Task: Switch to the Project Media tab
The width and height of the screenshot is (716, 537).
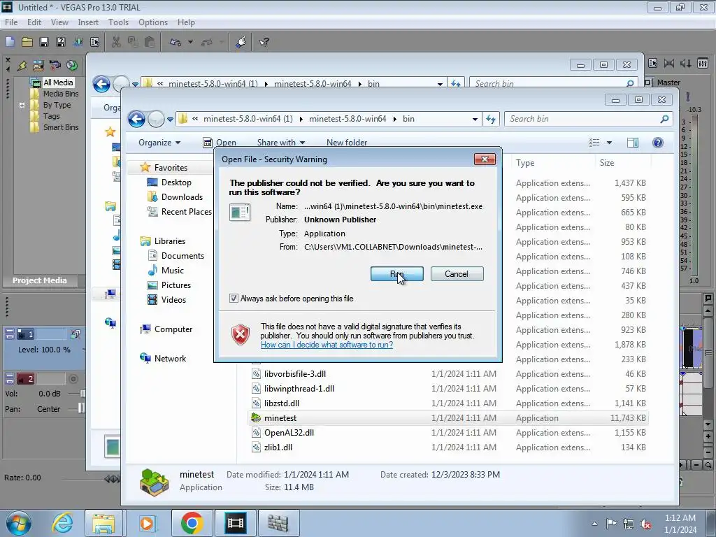Action: tap(39, 280)
